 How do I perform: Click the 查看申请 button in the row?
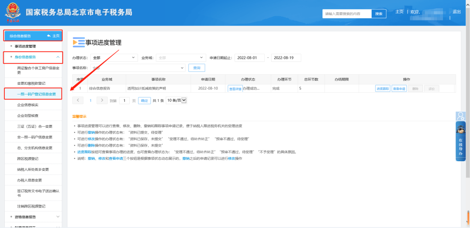(x=399, y=88)
